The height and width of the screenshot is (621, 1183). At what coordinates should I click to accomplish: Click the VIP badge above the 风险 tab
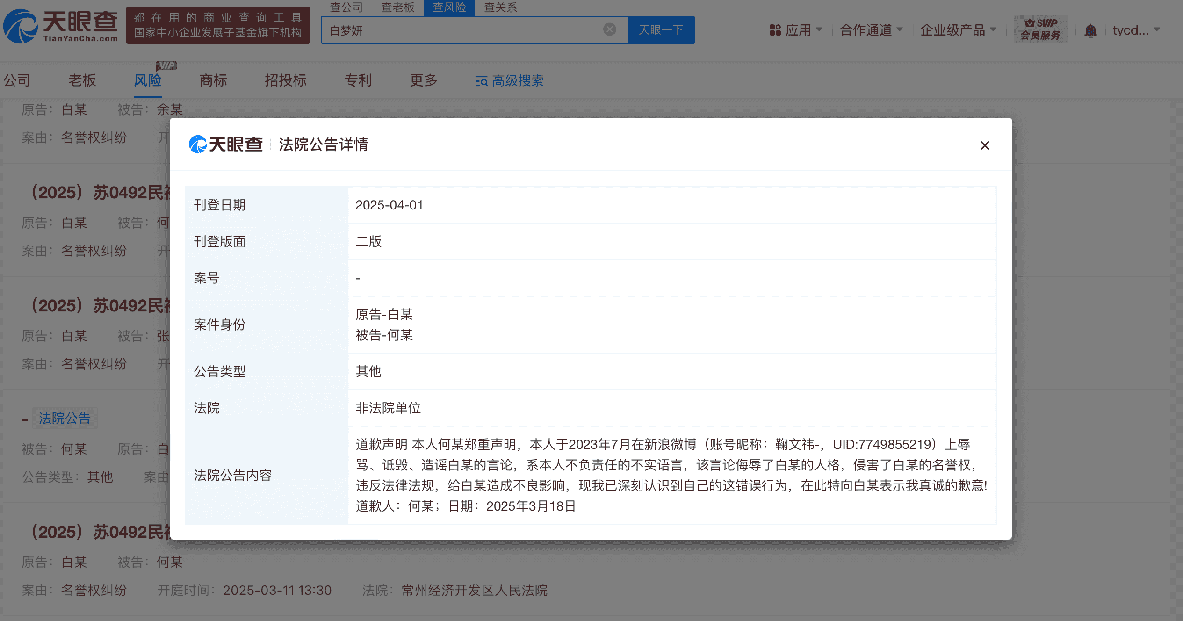tap(166, 65)
